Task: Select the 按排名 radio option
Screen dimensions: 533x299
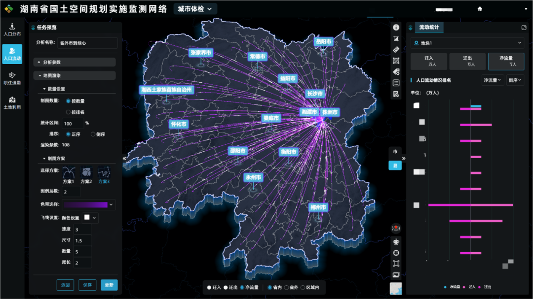Action: pyautogui.click(x=69, y=112)
